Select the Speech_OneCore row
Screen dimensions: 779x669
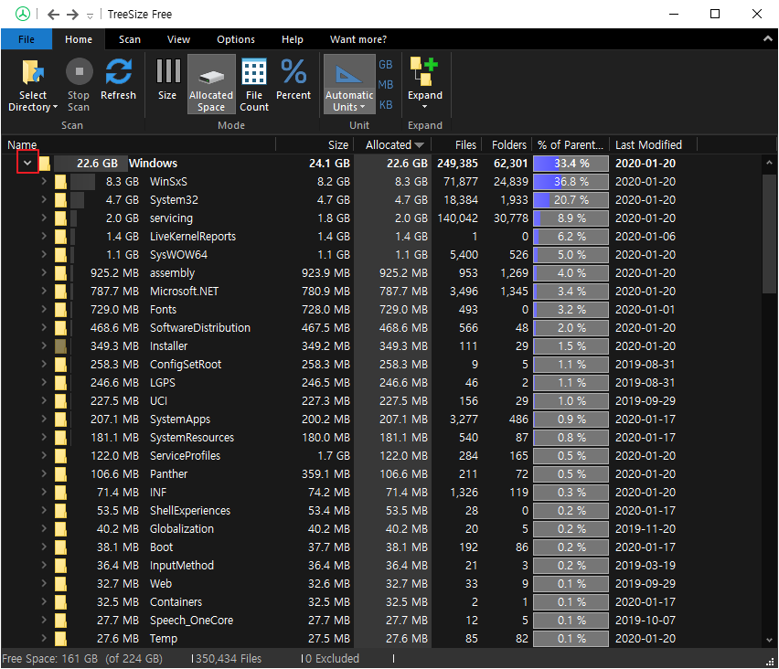[x=381, y=621]
